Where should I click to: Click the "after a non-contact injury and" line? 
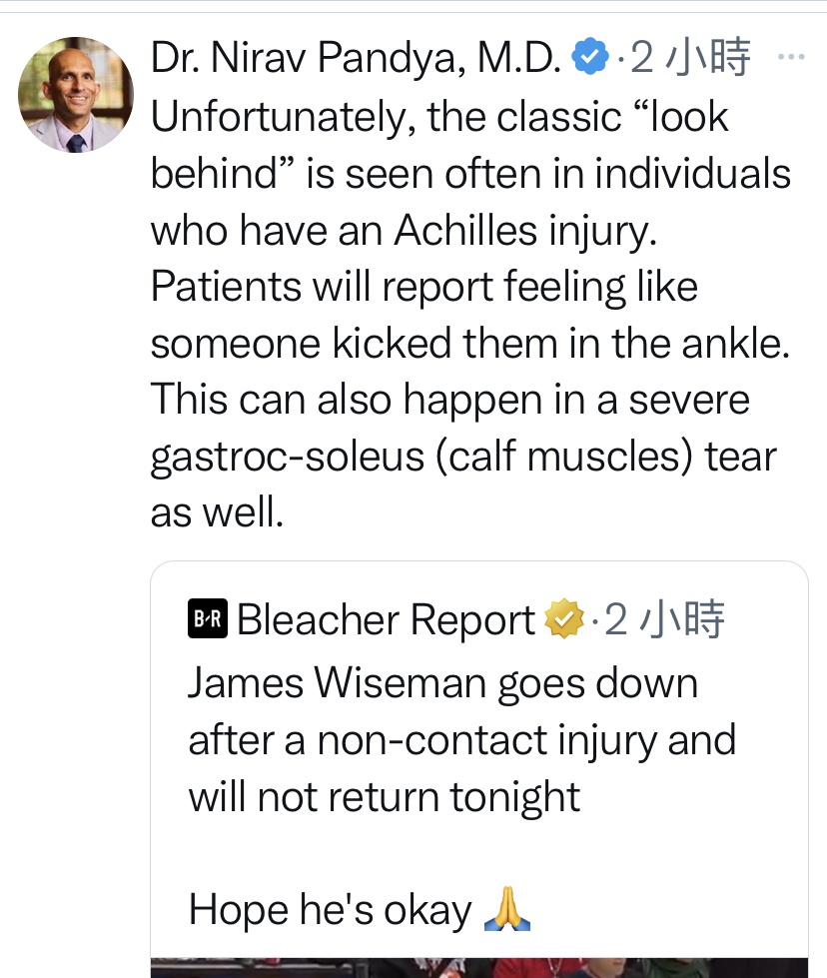pos(461,741)
